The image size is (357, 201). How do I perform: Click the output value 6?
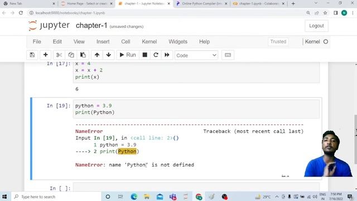pyautogui.click(x=77, y=89)
